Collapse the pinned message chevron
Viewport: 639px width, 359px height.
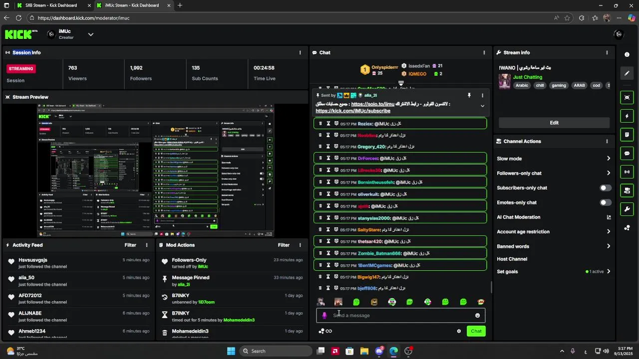[482, 106]
